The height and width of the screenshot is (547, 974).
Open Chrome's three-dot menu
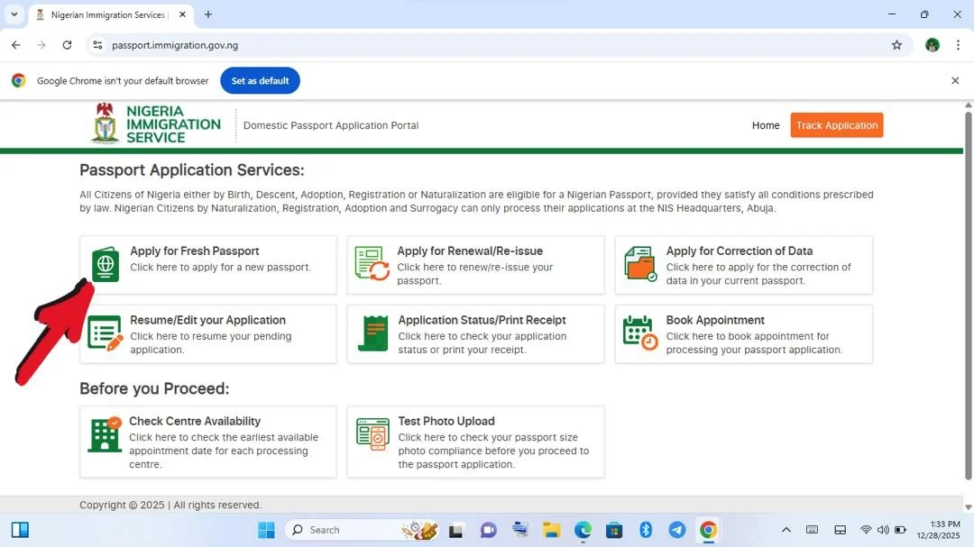pyautogui.click(x=958, y=45)
